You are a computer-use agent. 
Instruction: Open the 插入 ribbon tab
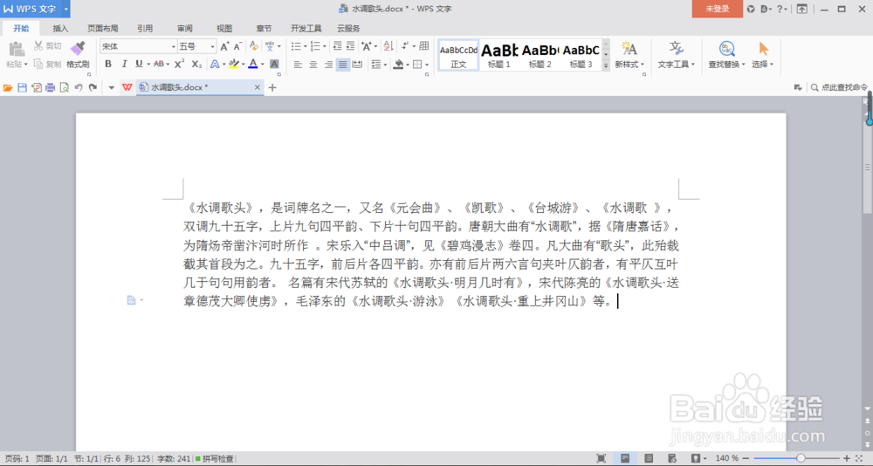click(x=60, y=29)
